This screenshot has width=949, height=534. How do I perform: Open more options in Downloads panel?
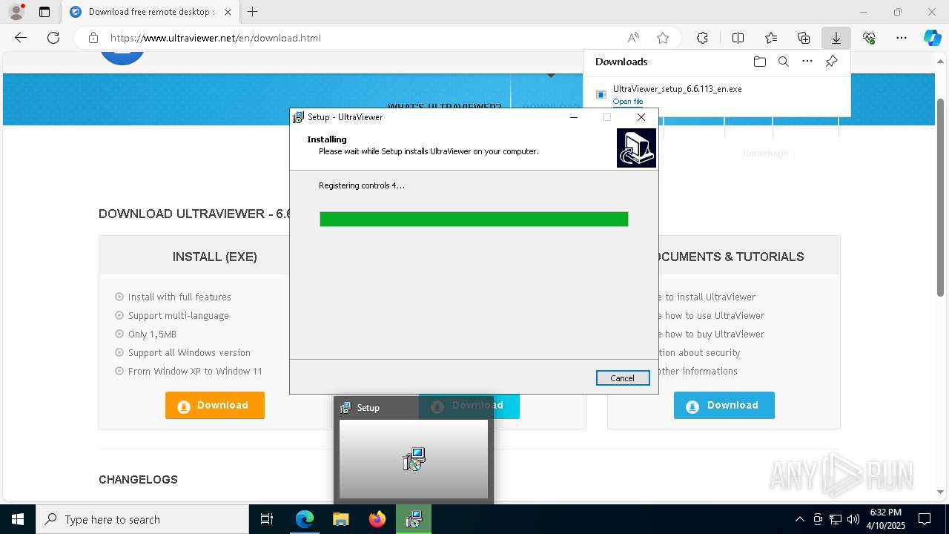tap(807, 62)
